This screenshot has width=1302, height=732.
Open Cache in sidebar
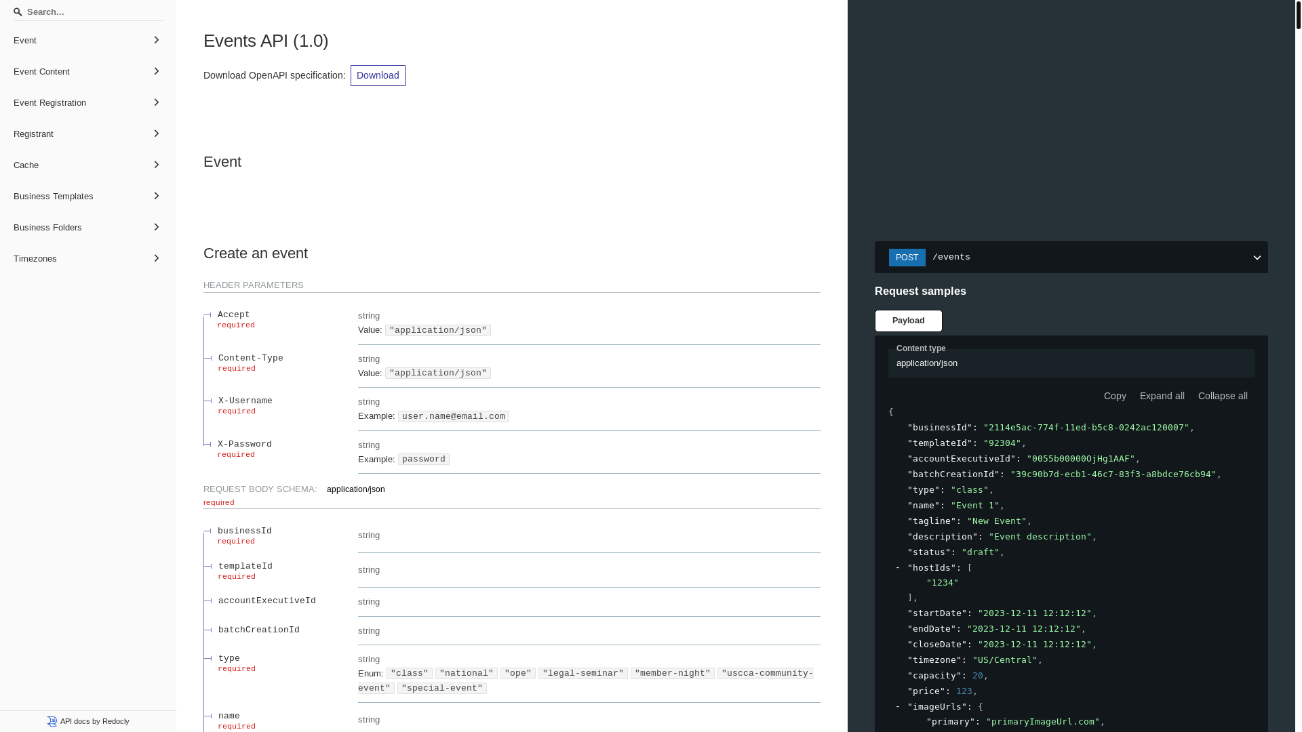(x=88, y=165)
